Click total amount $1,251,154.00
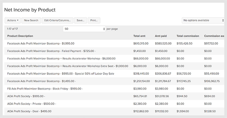This screenshot has width=227, height=118. click(x=141, y=81)
